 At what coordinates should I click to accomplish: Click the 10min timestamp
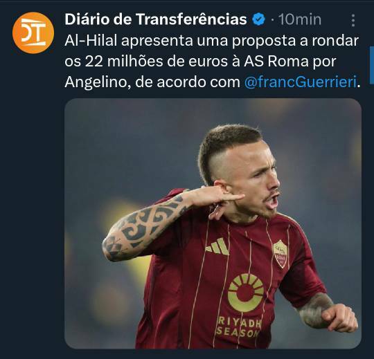[x=300, y=19]
